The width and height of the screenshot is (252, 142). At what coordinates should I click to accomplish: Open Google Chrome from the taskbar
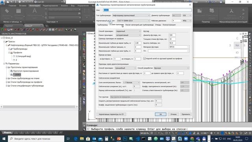[192, 138]
